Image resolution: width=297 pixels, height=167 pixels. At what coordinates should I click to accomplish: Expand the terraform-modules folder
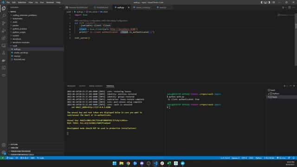pyautogui.click(x=21, y=42)
